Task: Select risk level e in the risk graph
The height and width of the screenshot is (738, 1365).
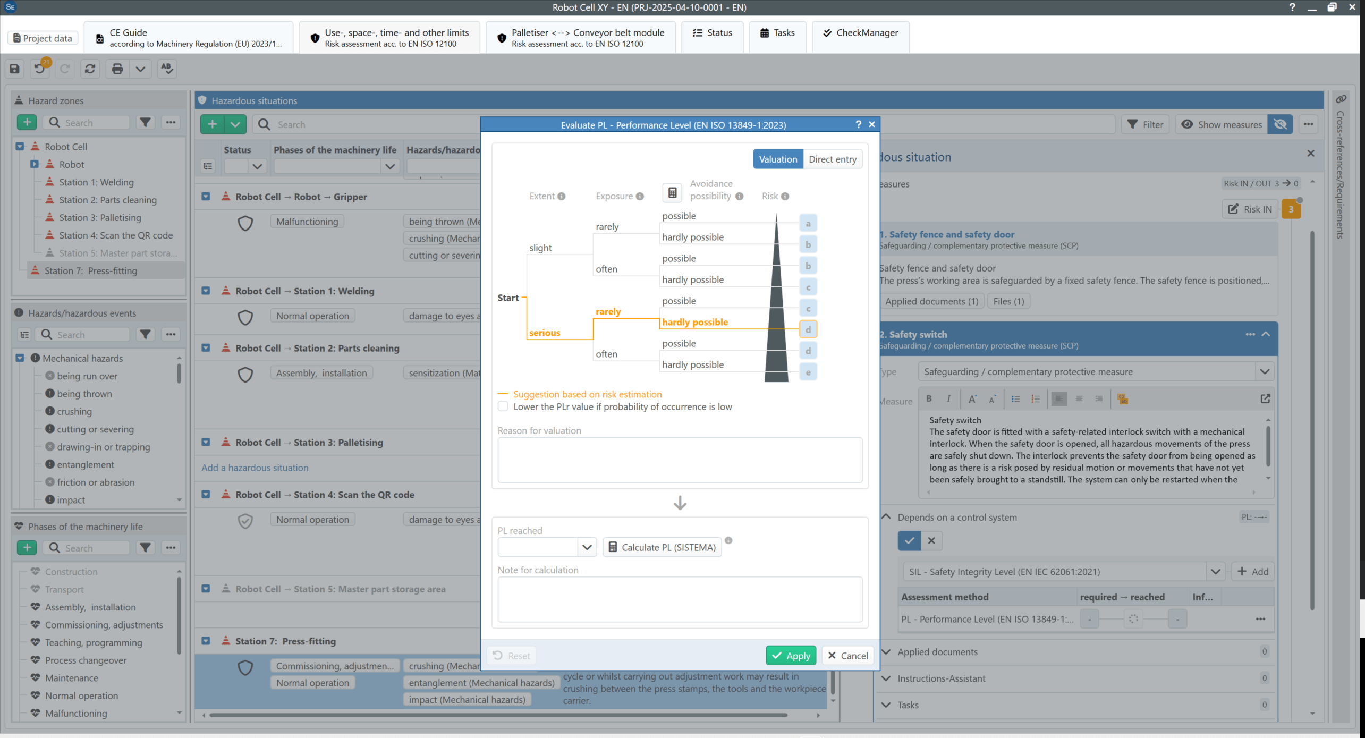Action: click(x=808, y=372)
